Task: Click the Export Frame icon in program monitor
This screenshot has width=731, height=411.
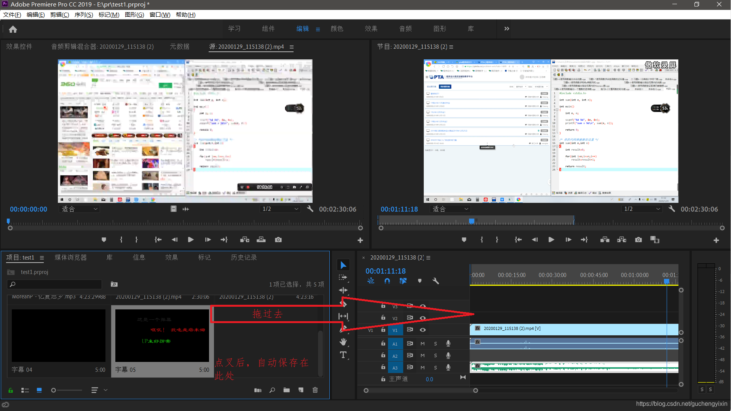Action: 638,239
